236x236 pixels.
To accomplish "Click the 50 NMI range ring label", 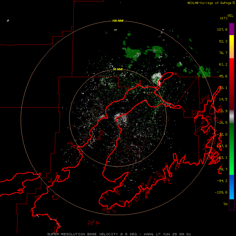I will 118,69.
